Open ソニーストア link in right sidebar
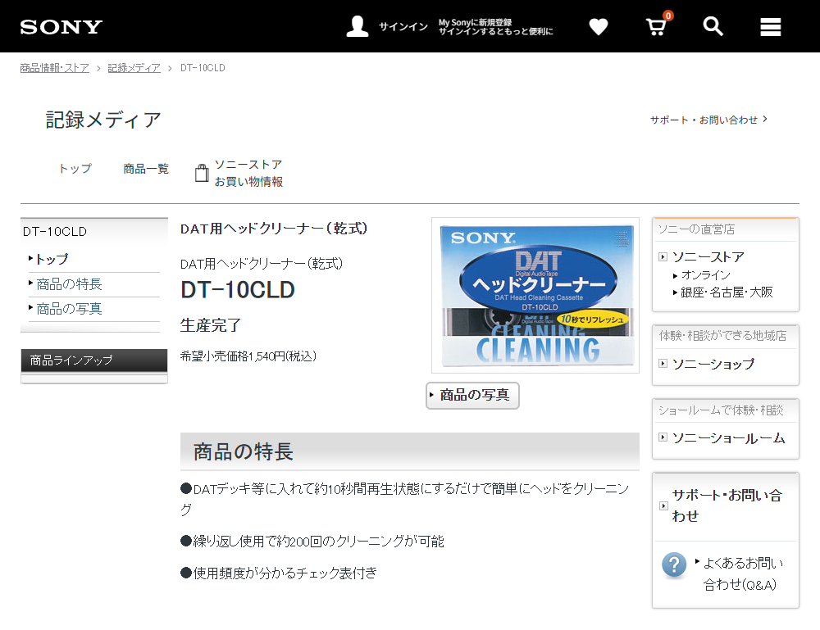This screenshot has height=630, width=820. point(708,257)
